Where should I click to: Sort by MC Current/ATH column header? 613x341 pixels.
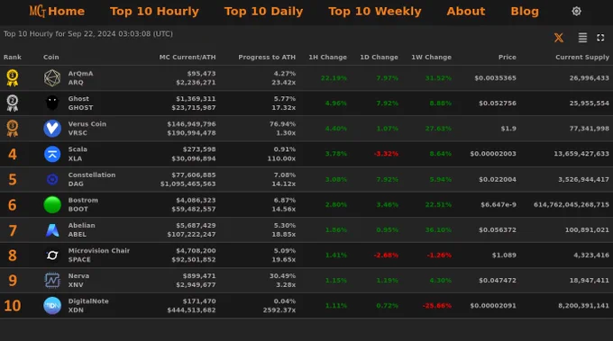click(188, 57)
